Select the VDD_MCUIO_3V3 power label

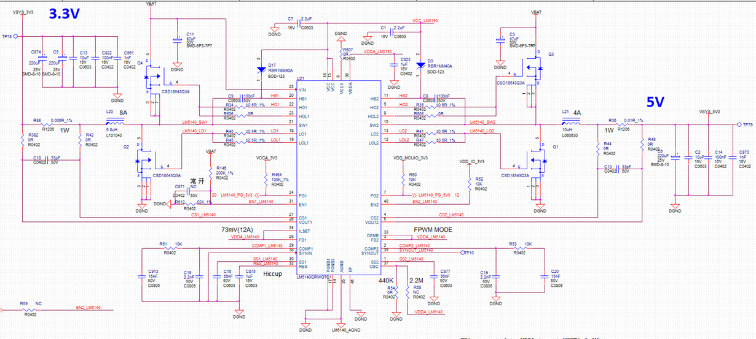411,158
